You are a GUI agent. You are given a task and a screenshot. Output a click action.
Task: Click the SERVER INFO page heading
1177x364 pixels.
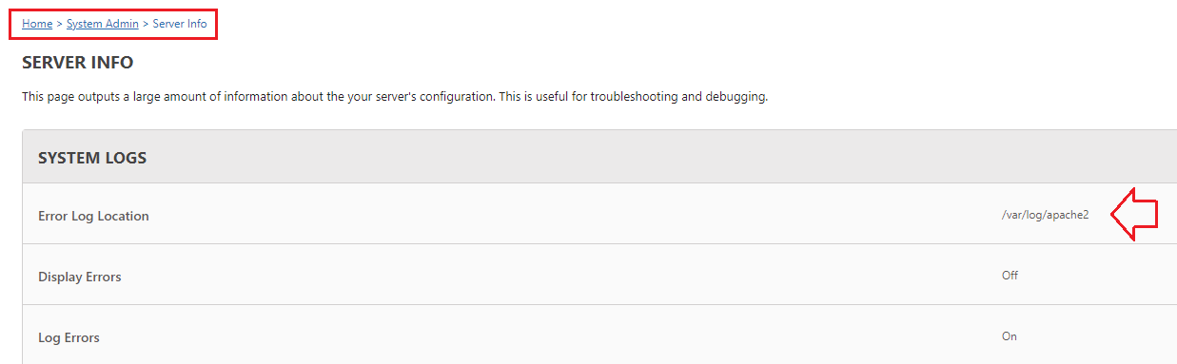[78, 64]
